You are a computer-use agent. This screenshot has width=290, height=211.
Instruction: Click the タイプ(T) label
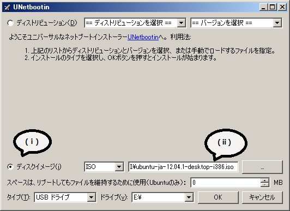pos(19,197)
